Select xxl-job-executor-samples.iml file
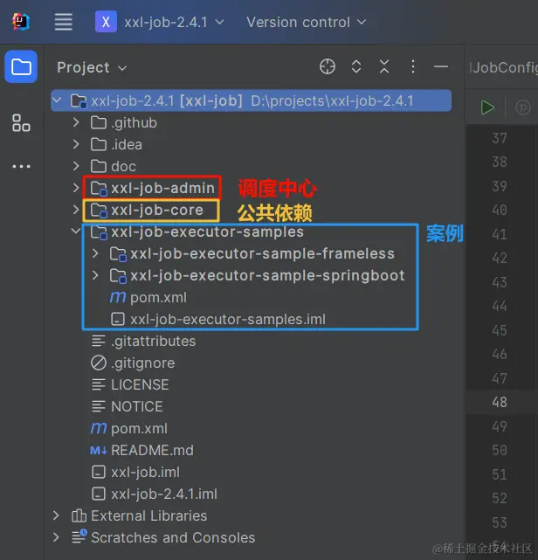 coord(218,319)
